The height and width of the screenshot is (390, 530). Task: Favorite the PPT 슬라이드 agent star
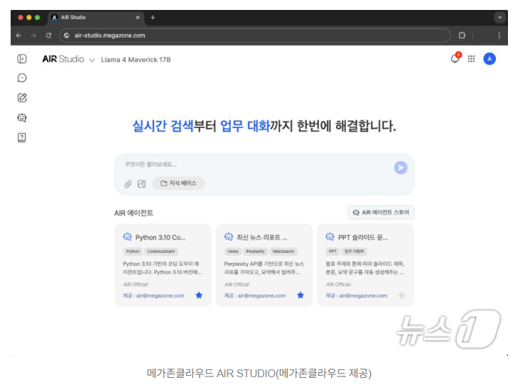[401, 296]
